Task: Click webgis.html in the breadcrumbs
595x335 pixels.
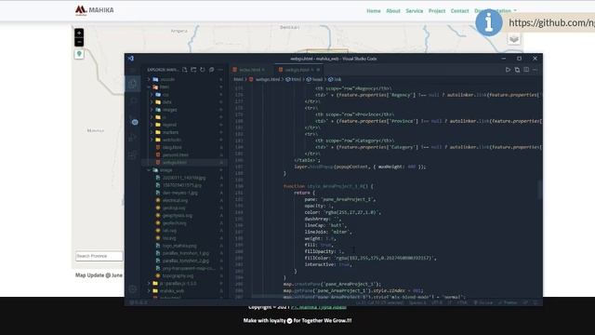Action: [x=268, y=79]
